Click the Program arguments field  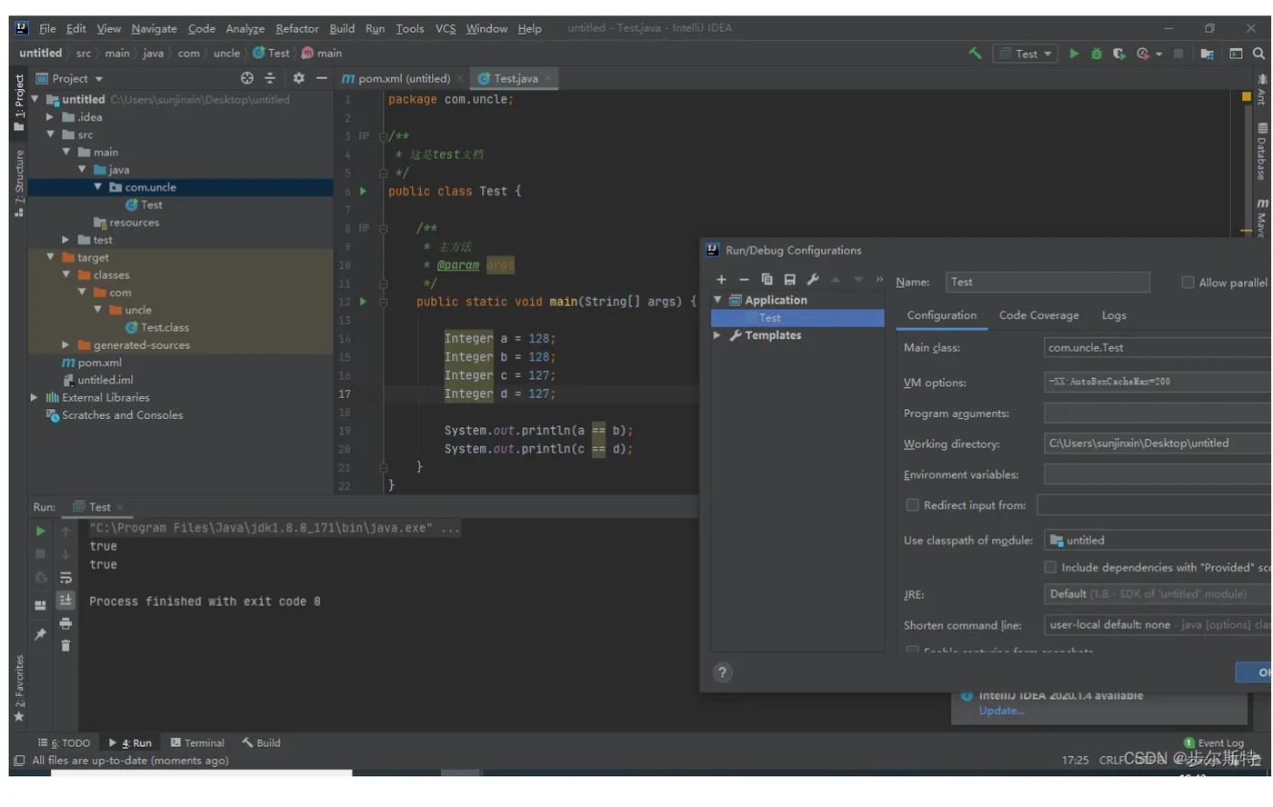1158,413
